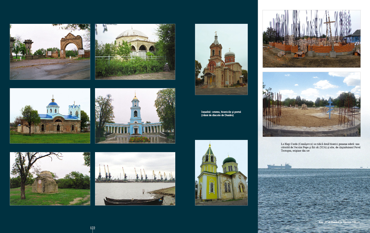Click the brick arch gate photo
Viewport: 370px width, 233px height.
tap(50, 52)
